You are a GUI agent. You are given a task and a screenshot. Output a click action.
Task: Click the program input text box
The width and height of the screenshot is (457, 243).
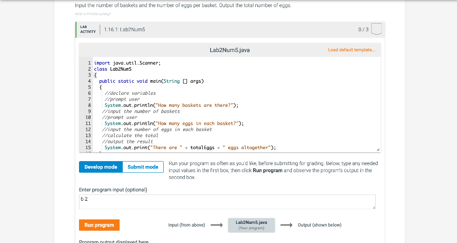pos(227,202)
